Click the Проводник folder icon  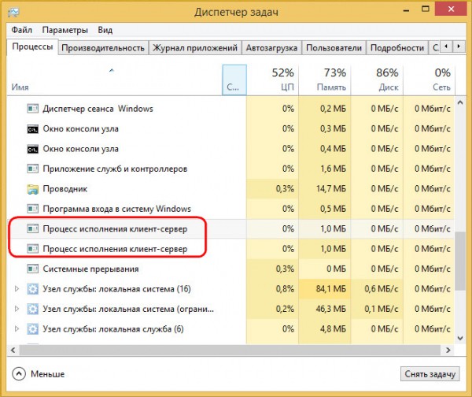click(32, 189)
